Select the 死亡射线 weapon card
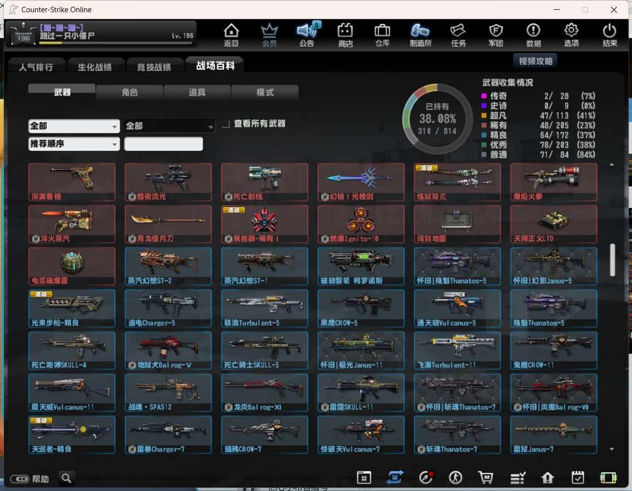 coord(265,182)
